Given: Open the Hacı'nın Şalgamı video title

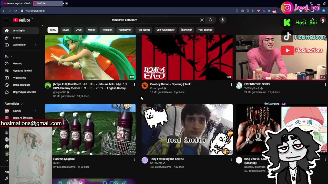Looking at the screenshot, I should (x=64, y=159).
